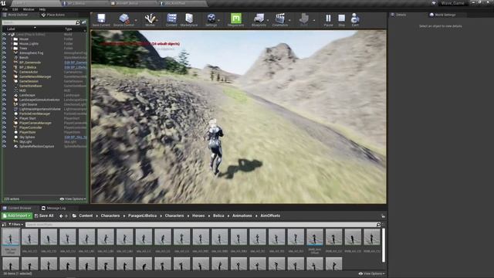Image resolution: width=494 pixels, height=278 pixels.
Task: Go forward in Content Browser history
Action: click(66, 216)
